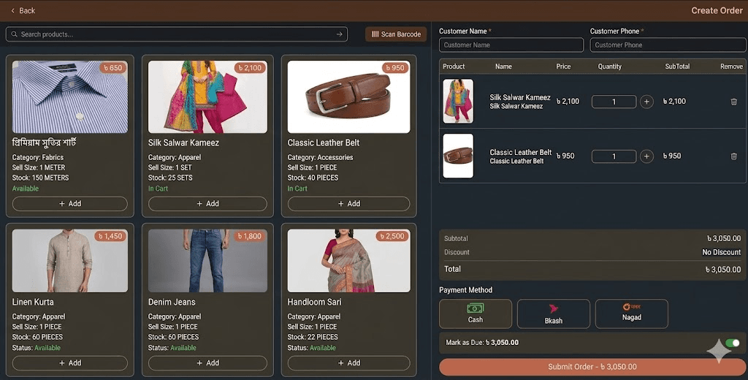Click the ৳650 price badge
The height and width of the screenshot is (380, 748).
coord(113,68)
